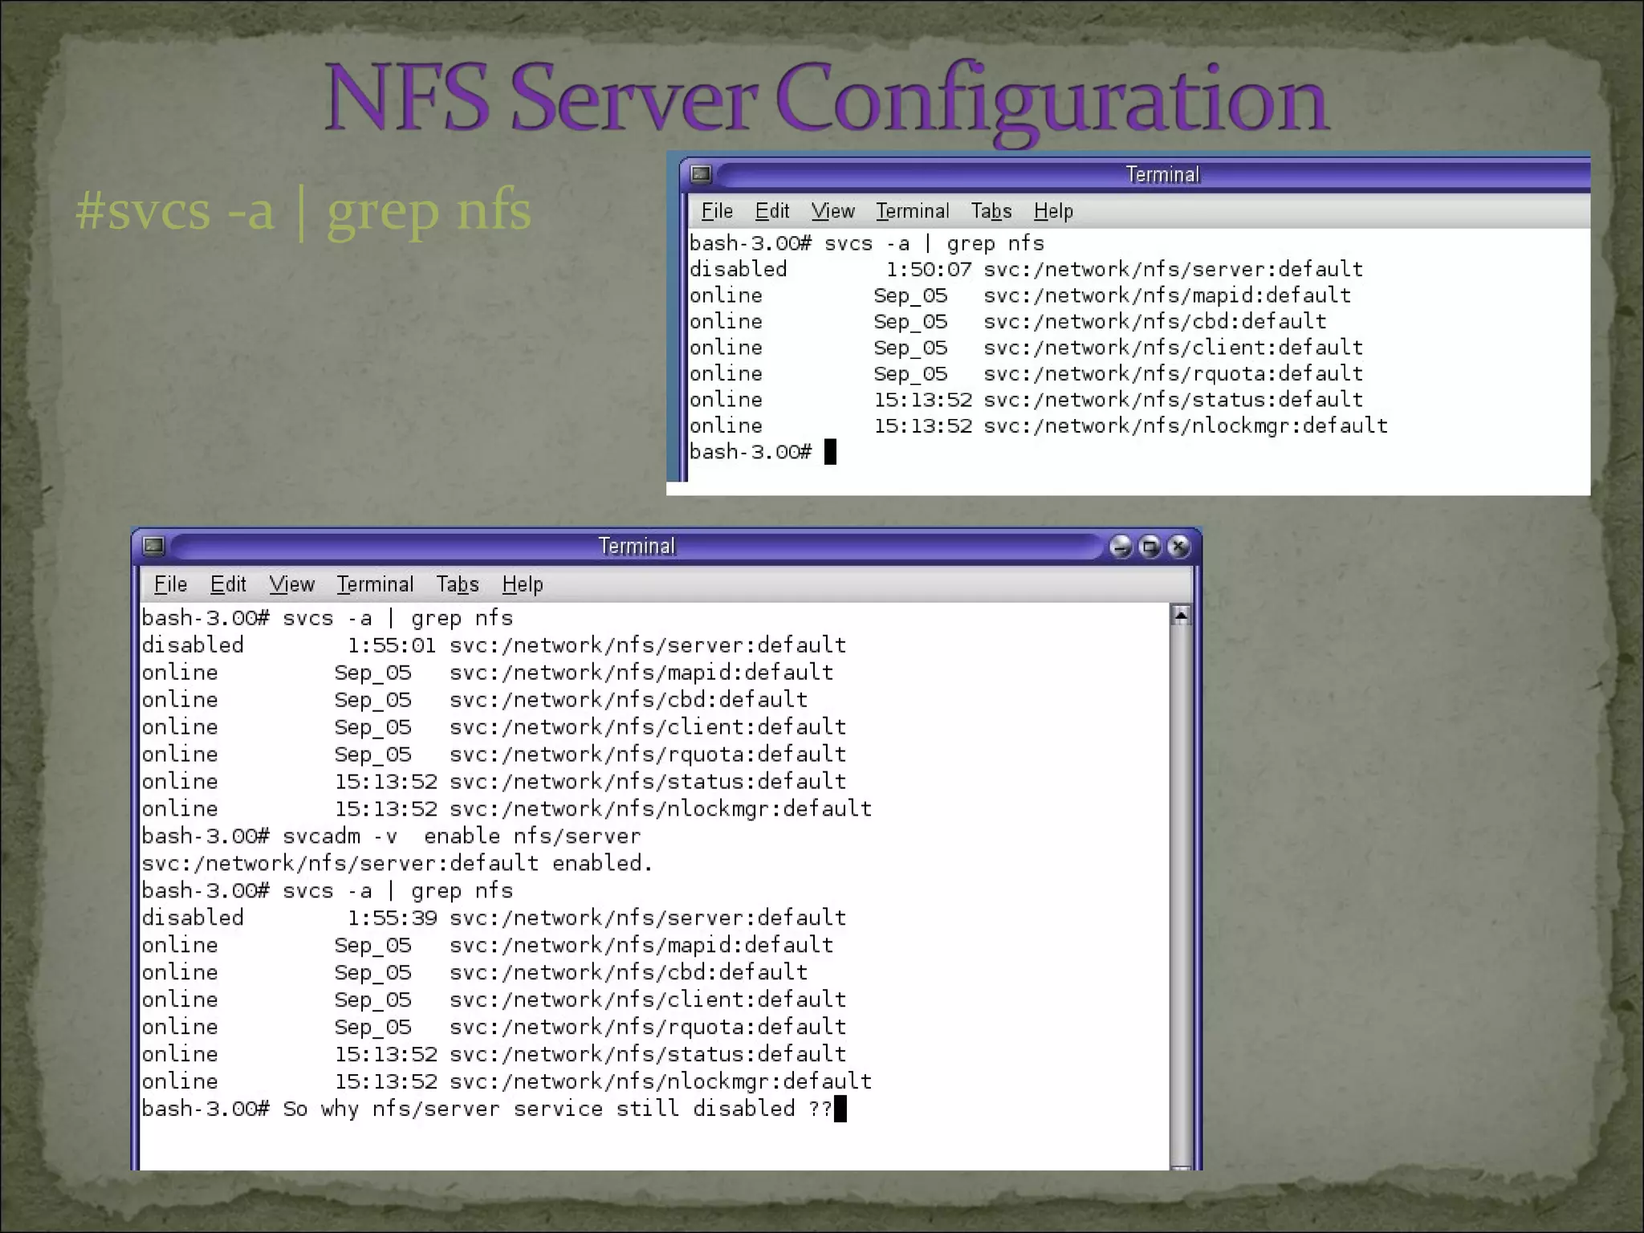Screen dimensions: 1644x1233
Task: Click 'svcadm -v enable nfs/server' command line
Action: pos(391,836)
